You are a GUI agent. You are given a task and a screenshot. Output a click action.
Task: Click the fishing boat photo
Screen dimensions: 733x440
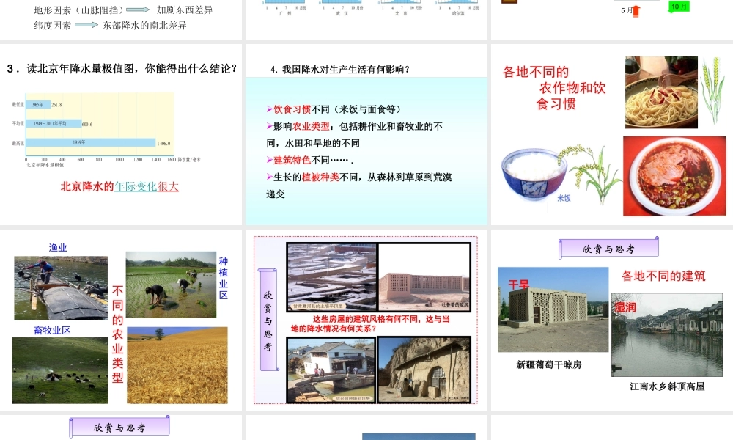coord(61,288)
